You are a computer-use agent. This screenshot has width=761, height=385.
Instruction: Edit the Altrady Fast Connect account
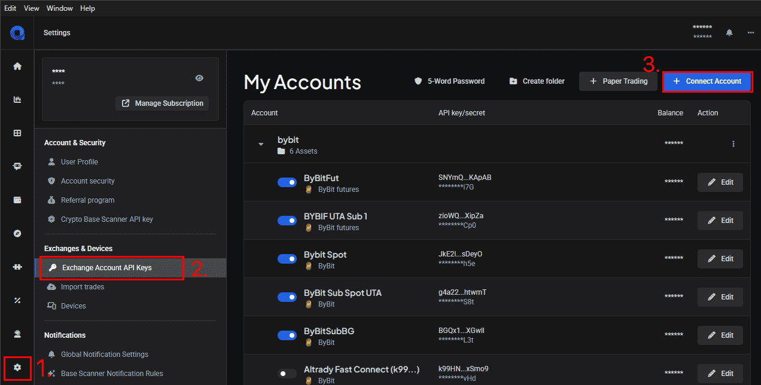point(720,374)
